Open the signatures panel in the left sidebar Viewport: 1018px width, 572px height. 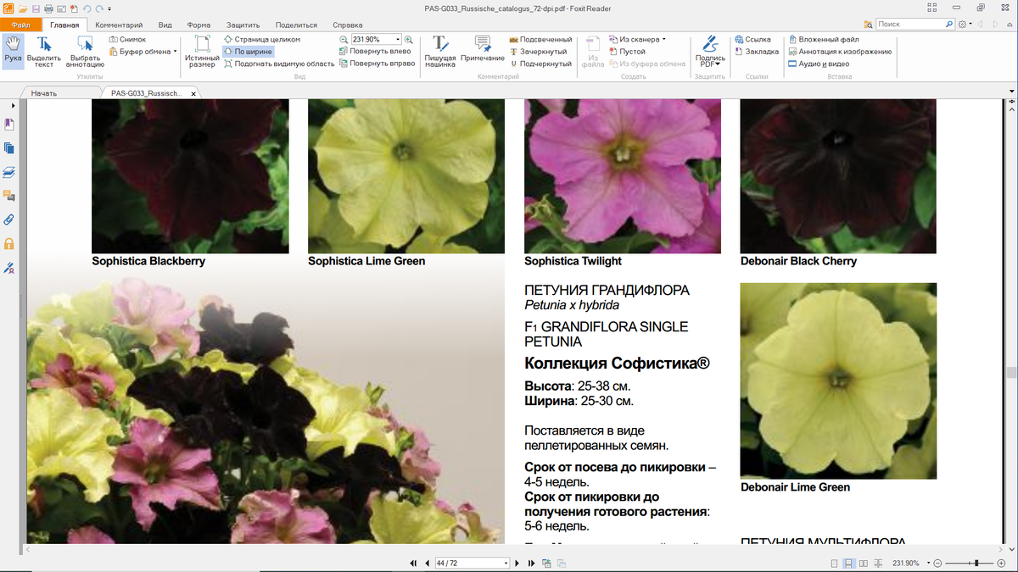point(9,268)
